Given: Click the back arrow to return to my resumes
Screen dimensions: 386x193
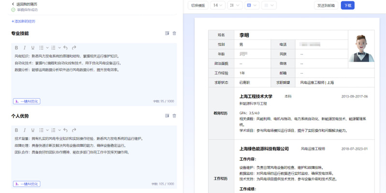Looking at the screenshot, I should (13, 4).
